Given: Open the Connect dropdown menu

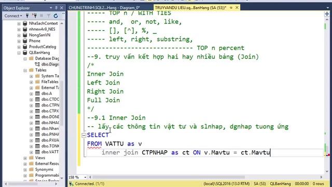Looking at the screenshot, I should (13, 16).
